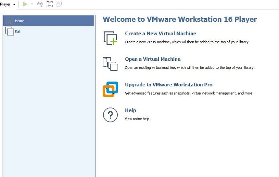The image size is (279, 177).
Task: Click Open a Virtual Machine link
Action: (x=153, y=59)
